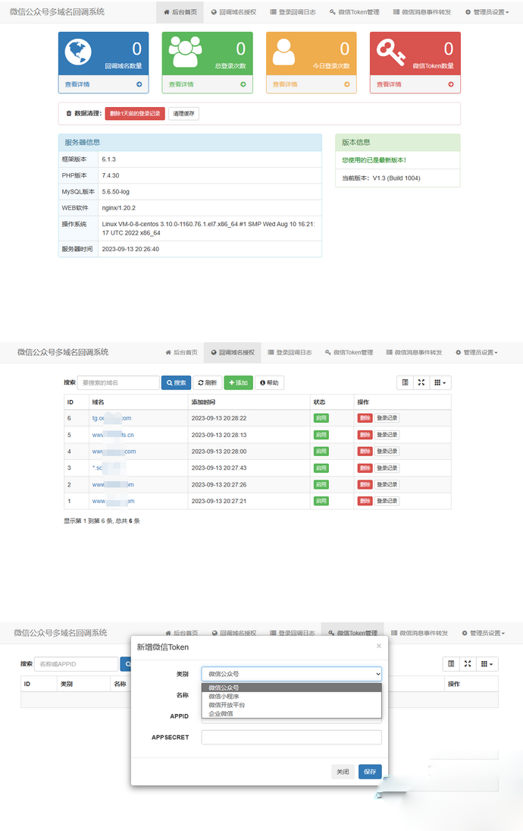Click the 删除1天前的登录记录 button
This screenshot has height=831, width=523.
point(134,114)
